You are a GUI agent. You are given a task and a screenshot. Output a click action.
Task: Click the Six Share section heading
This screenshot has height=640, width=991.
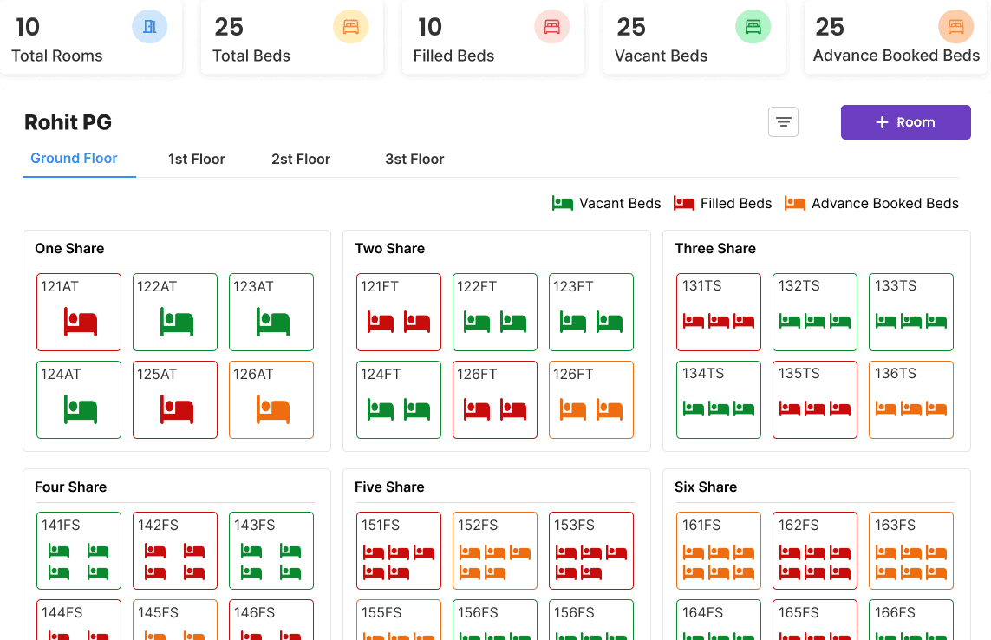(706, 487)
